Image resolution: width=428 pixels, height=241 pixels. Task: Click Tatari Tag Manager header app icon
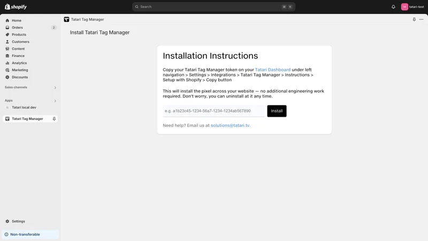point(66,19)
